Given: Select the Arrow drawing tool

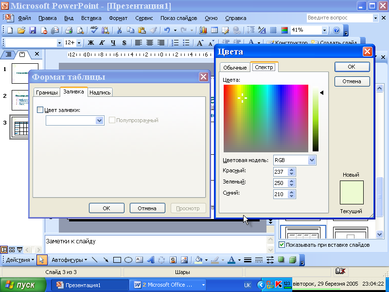Looking at the screenshot, I should 106,260.
